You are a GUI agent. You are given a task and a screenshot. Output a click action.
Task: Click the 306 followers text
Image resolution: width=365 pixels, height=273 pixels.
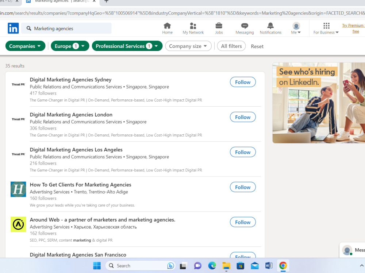[43, 128]
